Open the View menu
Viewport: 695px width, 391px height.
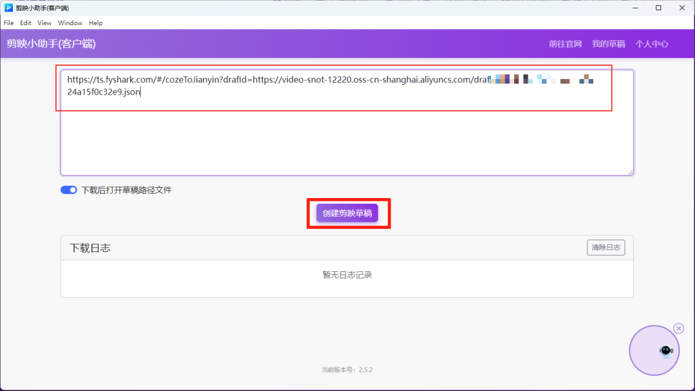[x=44, y=23]
